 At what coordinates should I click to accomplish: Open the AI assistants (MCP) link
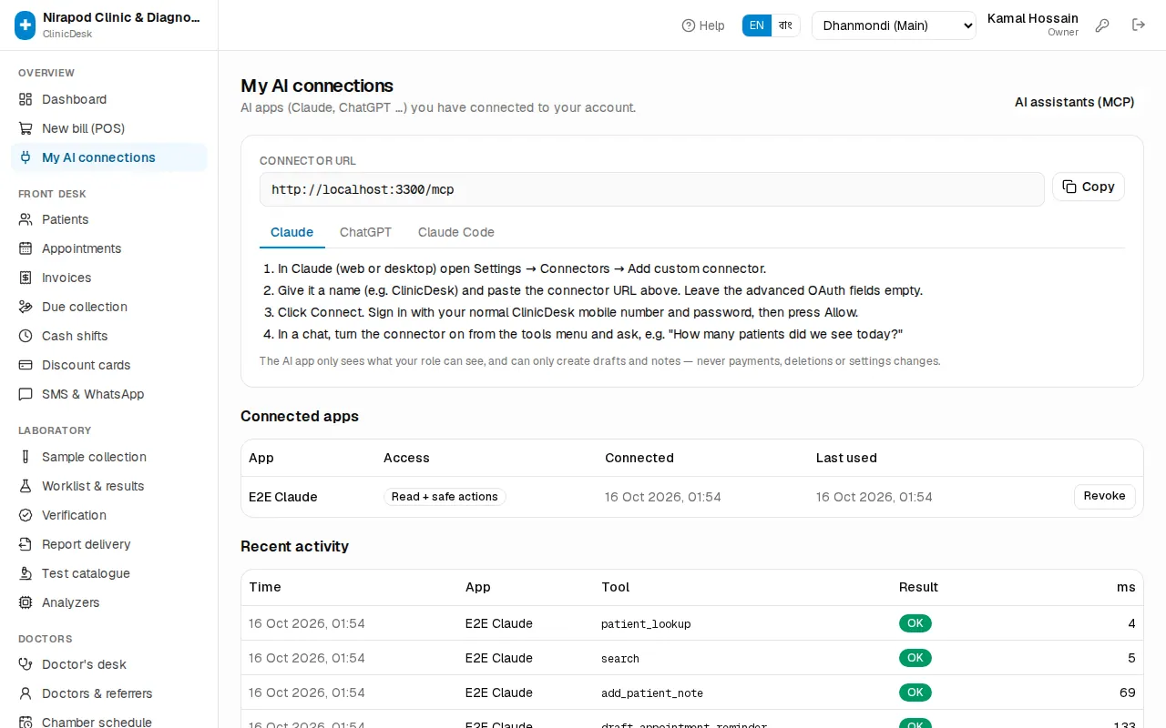[1075, 102]
